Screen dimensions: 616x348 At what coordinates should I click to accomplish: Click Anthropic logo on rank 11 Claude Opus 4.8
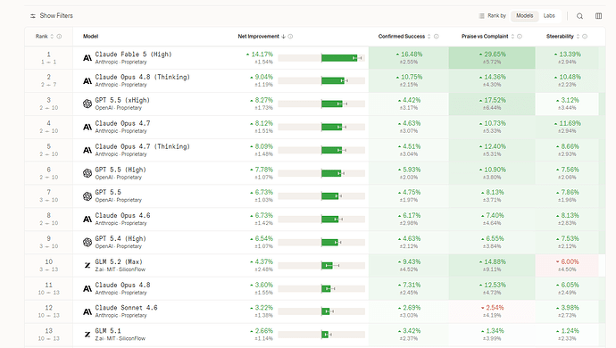pyautogui.click(x=87, y=289)
